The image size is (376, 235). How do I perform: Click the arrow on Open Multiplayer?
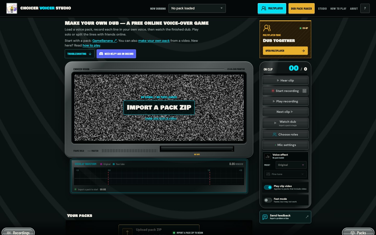303,51
